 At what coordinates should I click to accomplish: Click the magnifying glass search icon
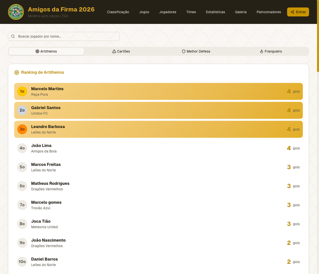(13, 36)
